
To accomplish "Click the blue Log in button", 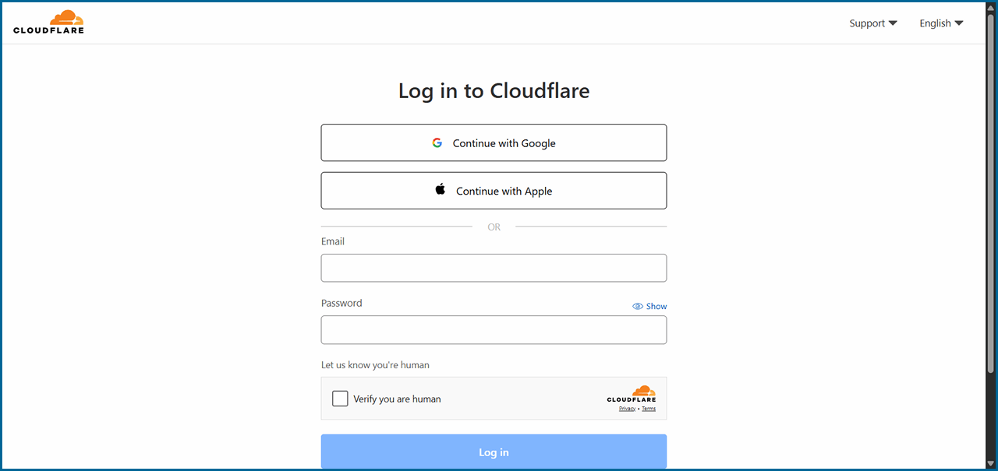I will (494, 452).
